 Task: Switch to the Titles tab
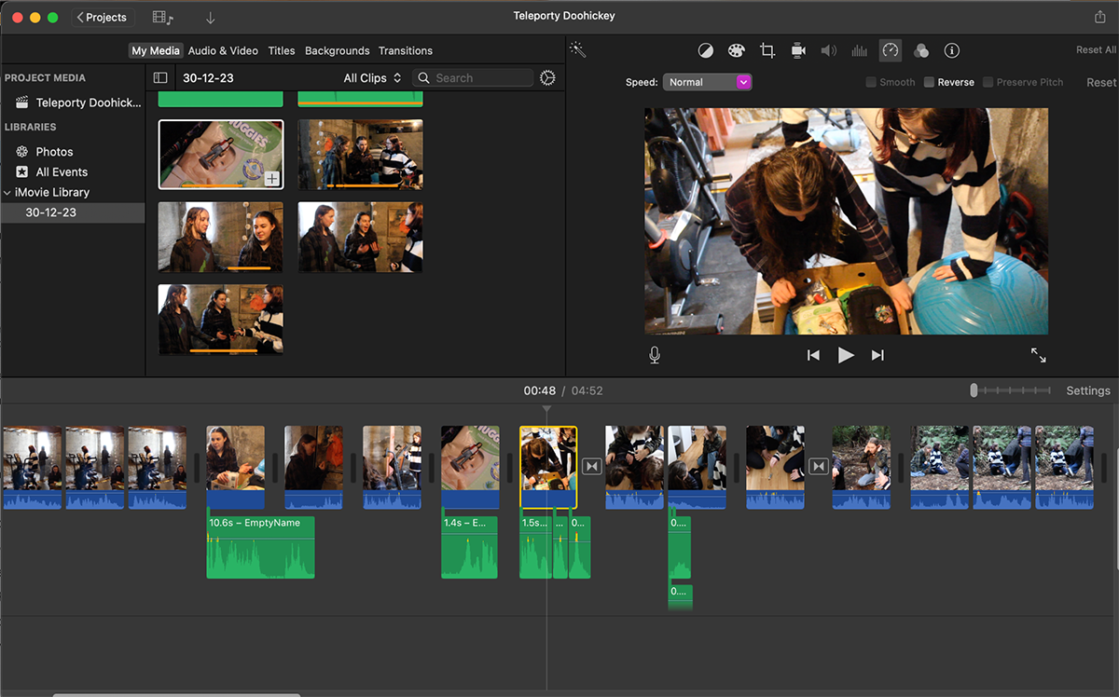[x=281, y=50]
